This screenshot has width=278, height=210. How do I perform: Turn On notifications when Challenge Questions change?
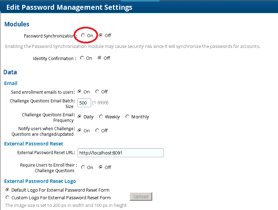[79, 130]
